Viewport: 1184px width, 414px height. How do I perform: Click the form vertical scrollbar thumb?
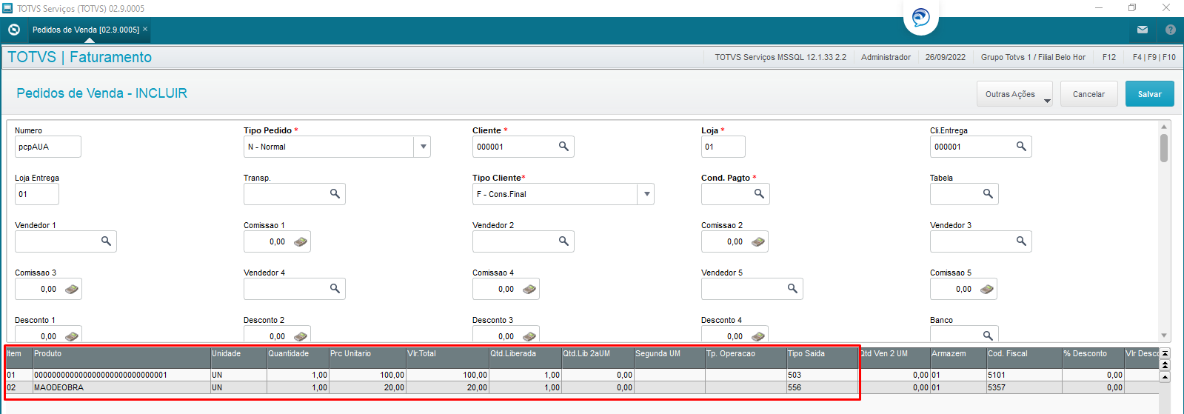1164,147
